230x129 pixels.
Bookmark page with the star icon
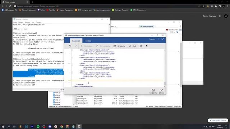point(203,6)
